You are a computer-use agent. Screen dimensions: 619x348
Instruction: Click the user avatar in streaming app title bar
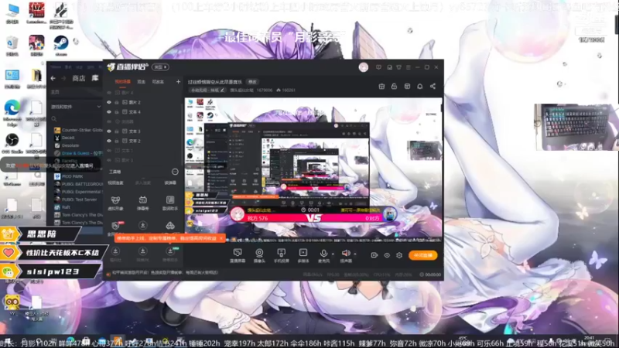(363, 67)
